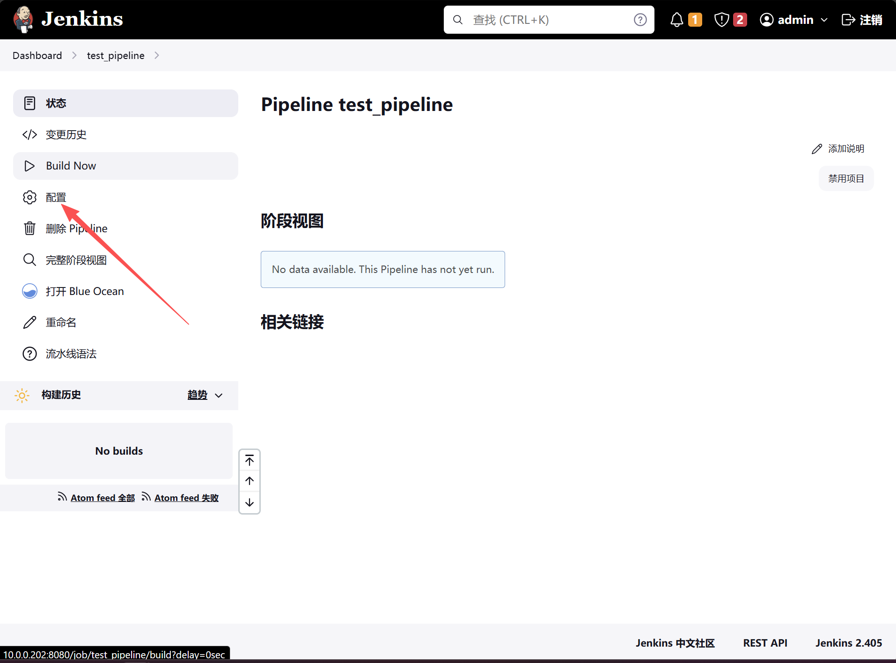Select the 状态 sidebar item
This screenshot has width=896, height=663.
[x=125, y=103]
